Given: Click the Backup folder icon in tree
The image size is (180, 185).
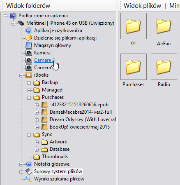Looking at the screenshot, I should (37, 82).
